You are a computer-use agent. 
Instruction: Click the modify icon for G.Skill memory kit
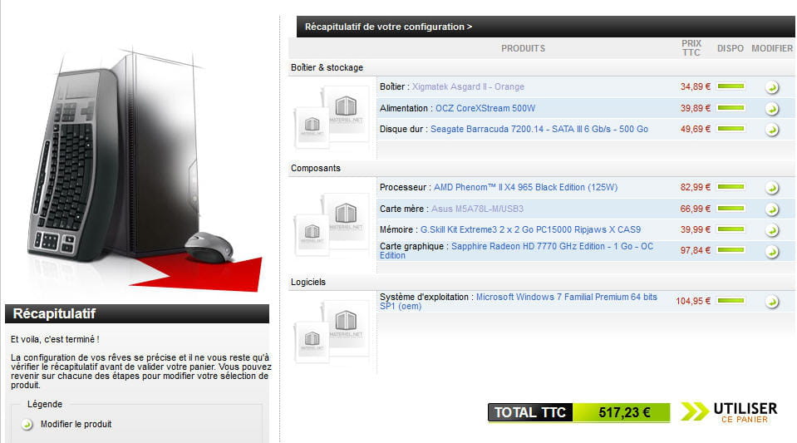(771, 230)
